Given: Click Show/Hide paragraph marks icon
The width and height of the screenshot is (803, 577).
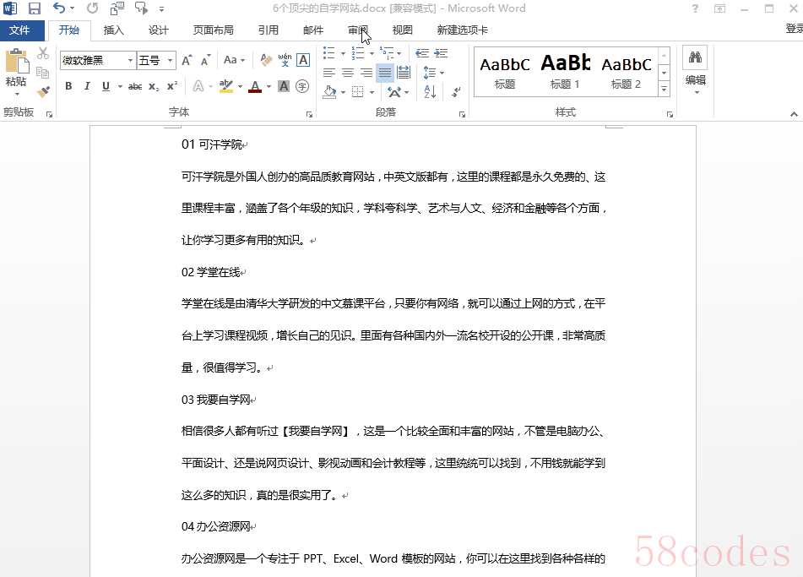Looking at the screenshot, I should [456, 92].
